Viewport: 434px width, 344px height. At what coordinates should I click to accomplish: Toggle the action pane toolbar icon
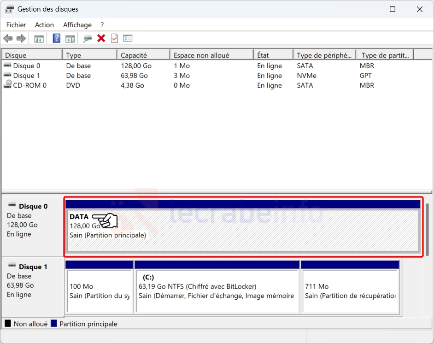point(70,38)
